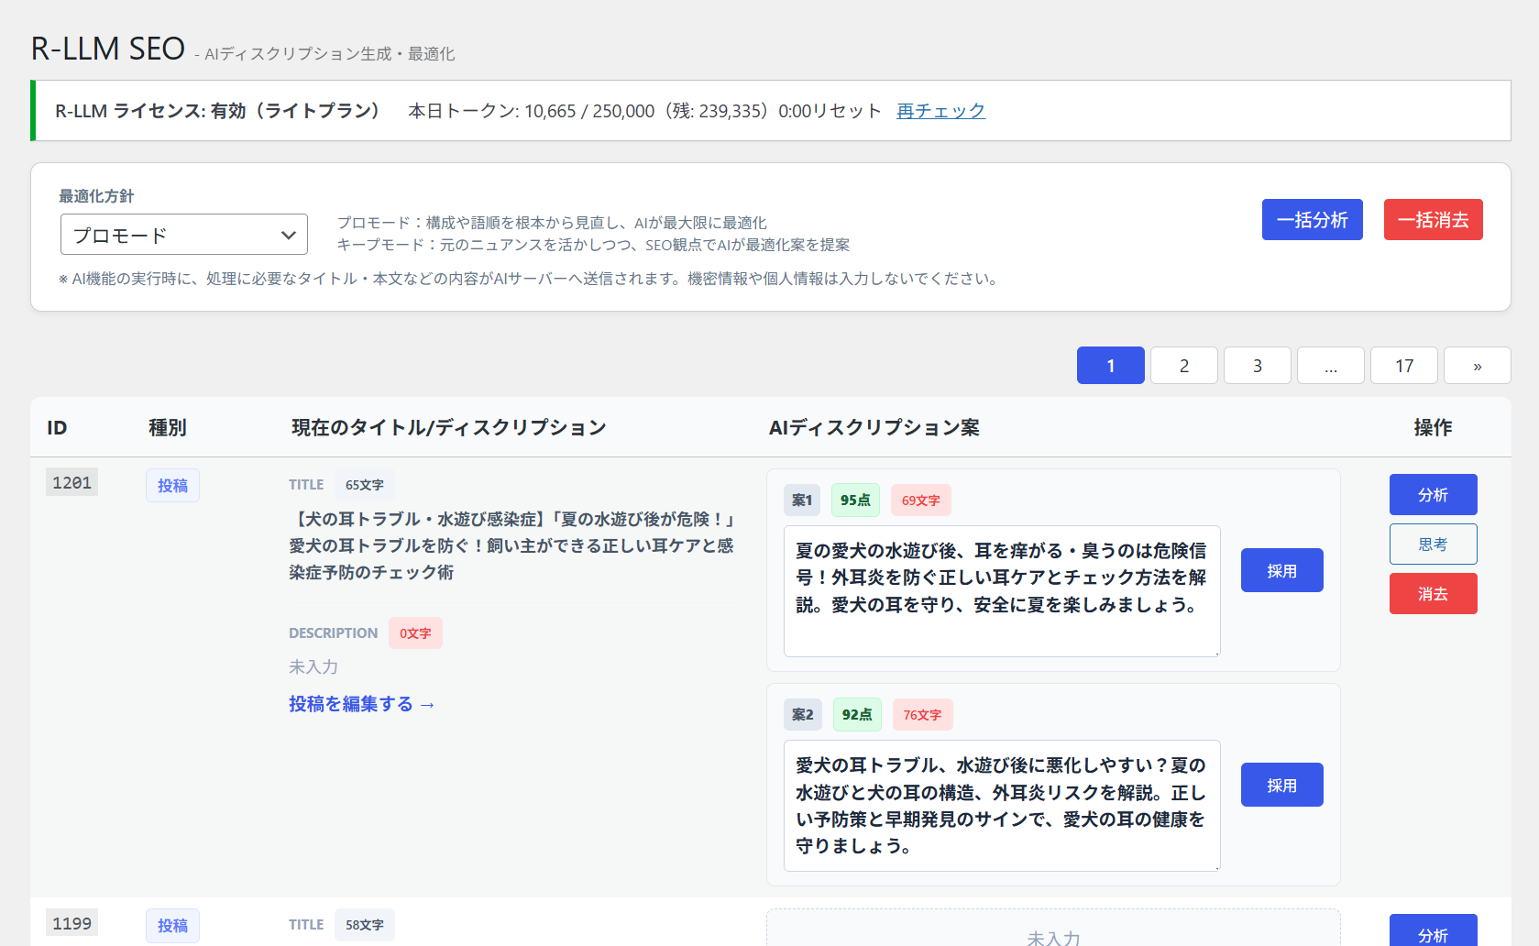This screenshot has width=1539, height=946.
Task: Click the 95点 score badge on 案1
Action: tap(855, 500)
